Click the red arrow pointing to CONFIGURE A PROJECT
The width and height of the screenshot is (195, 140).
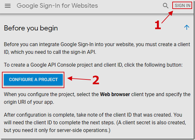(x=79, y=78)
